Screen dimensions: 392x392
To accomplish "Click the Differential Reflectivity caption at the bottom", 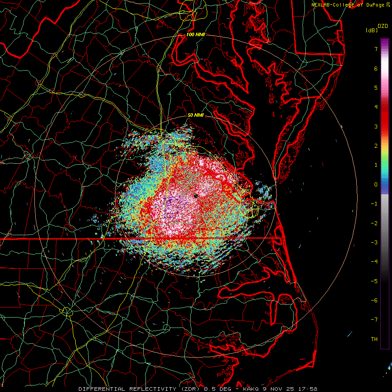I will [198, 389].
